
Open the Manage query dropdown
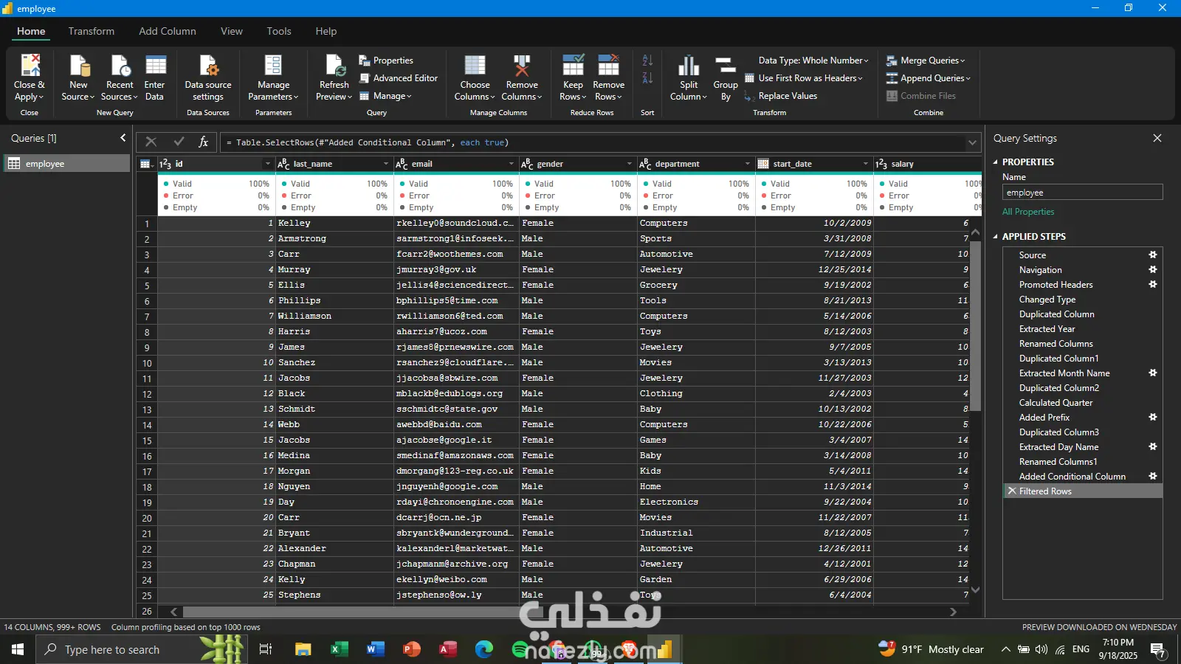[x=385, y=96]
